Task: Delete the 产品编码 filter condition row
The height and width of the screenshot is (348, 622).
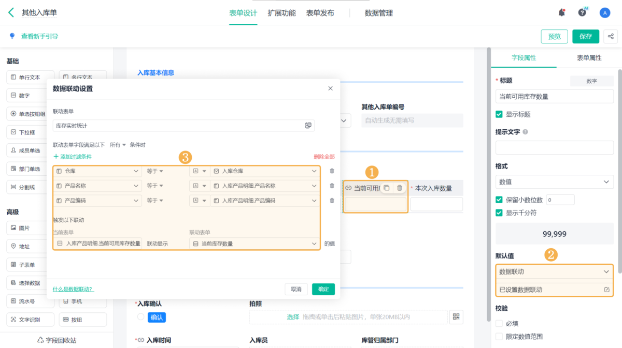Action: click(x=332, y=201)
